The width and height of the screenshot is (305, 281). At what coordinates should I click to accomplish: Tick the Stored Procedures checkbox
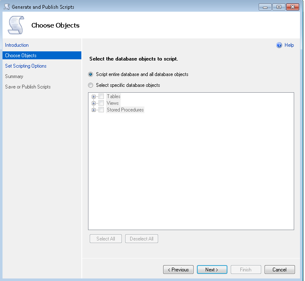(x=101, y=110)
